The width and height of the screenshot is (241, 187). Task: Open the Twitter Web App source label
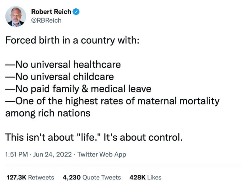[x=102, y=155]
